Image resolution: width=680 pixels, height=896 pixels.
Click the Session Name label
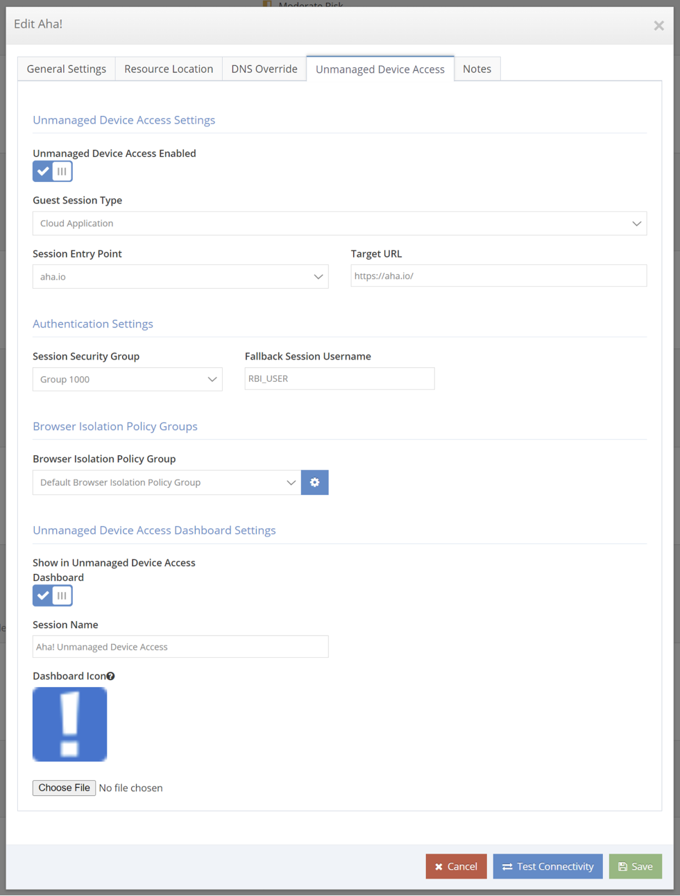65,625
